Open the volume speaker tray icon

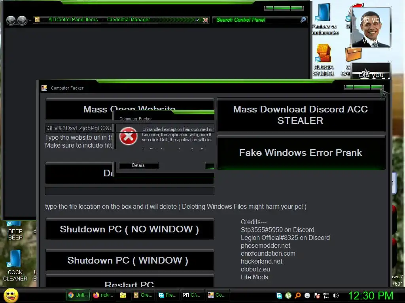click(335, 296)
